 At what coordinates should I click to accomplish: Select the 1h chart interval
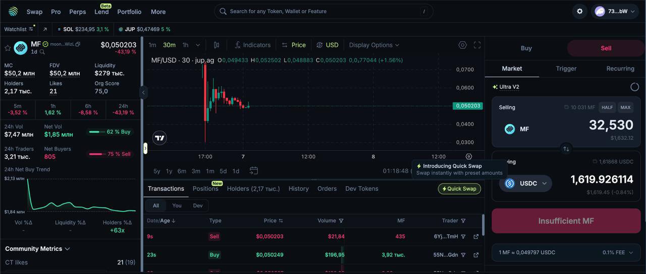tap(185, 45)
